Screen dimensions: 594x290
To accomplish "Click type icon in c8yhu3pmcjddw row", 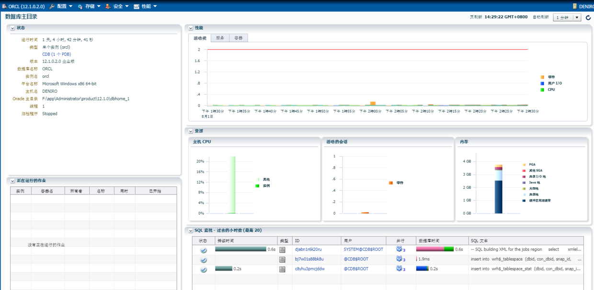I will (x=282, y=269).
